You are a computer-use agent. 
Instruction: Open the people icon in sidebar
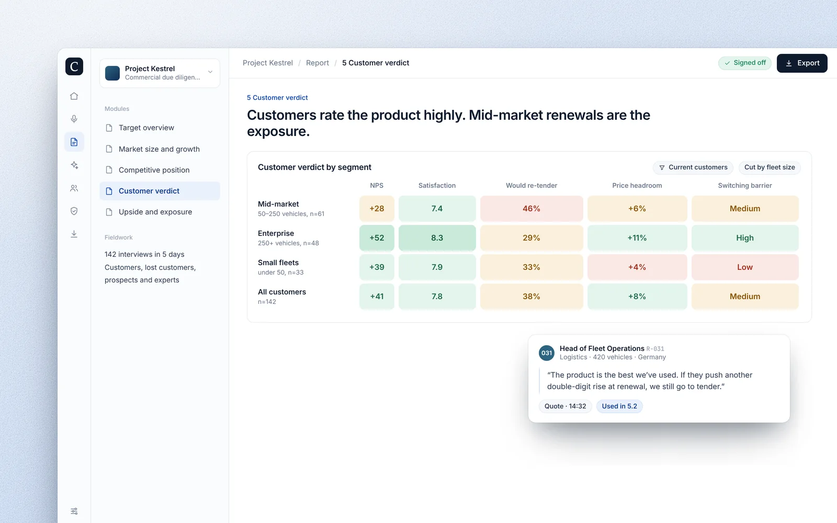coord(74,188)
